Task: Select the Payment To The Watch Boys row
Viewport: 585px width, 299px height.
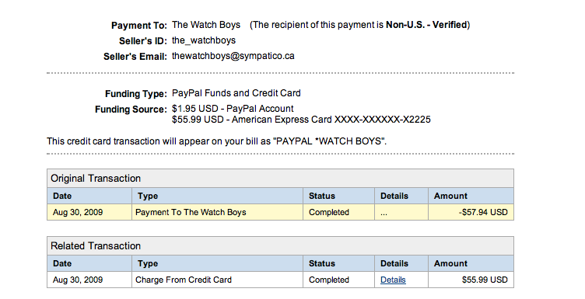Action: (x=280, y=212)
